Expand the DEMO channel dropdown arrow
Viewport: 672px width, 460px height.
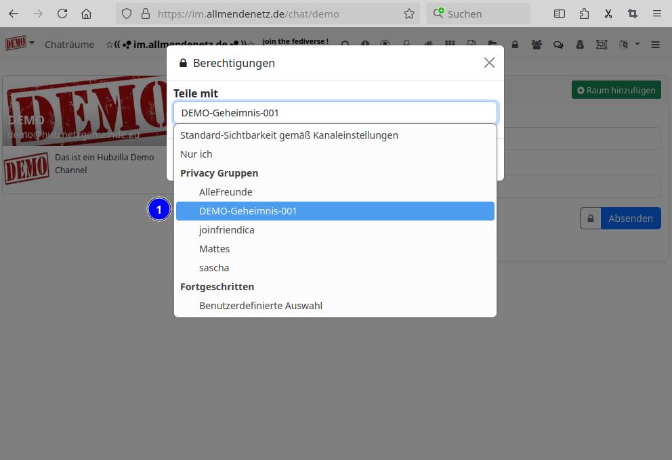pos(32,43)
